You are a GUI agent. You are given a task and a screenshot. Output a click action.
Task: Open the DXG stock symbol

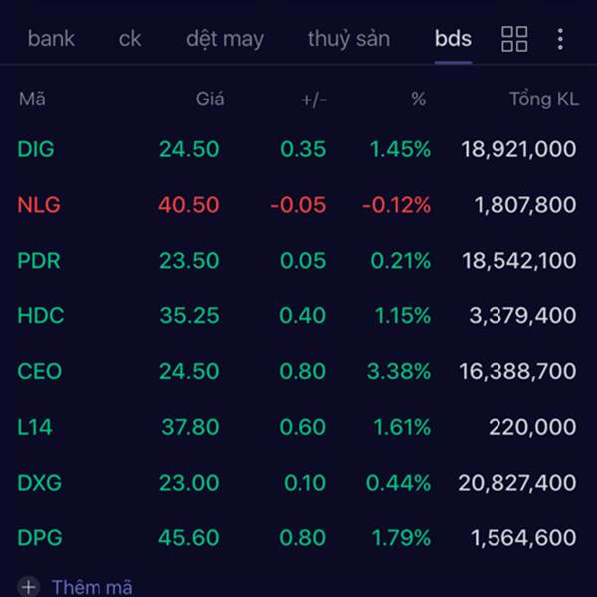39,483
